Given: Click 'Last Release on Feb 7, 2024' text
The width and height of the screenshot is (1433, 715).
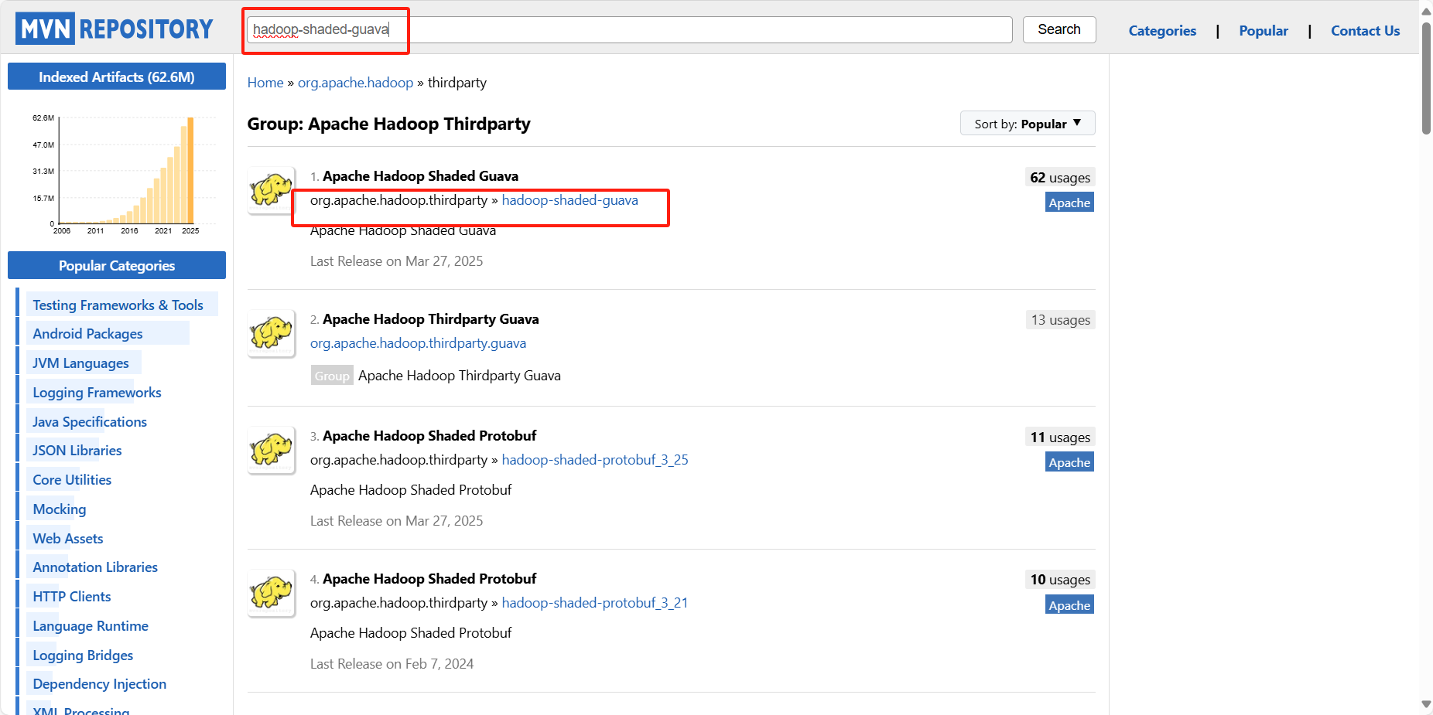Looking at the screenshot, I should (392, 664).
